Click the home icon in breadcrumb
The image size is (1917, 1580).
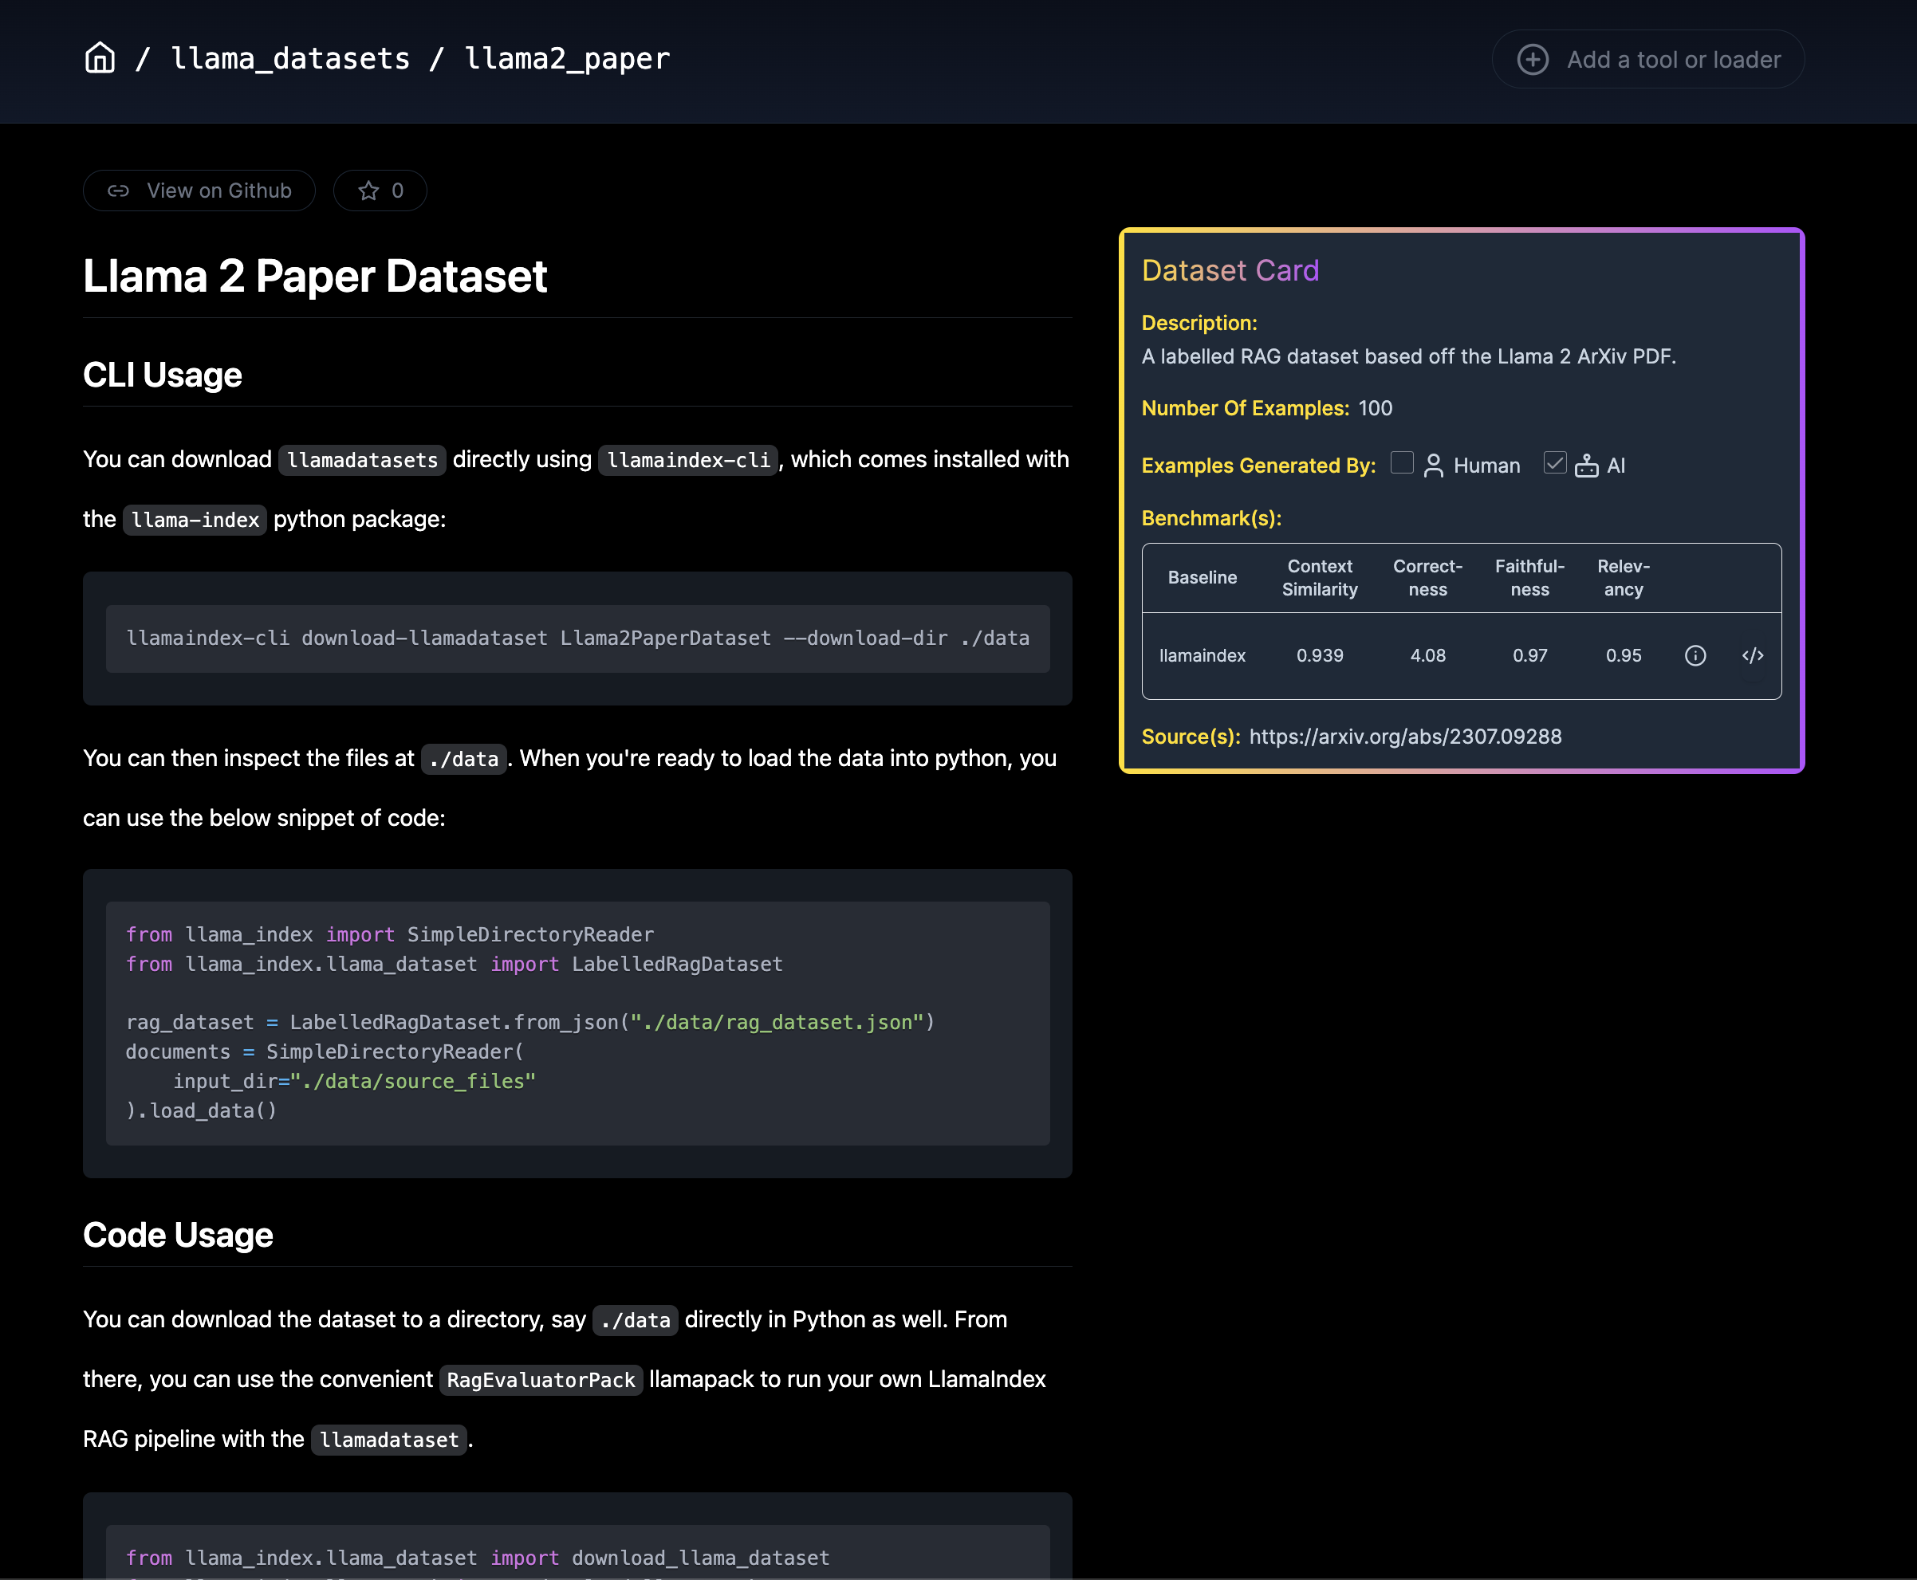pyautogui.click(x=100, y=58)
